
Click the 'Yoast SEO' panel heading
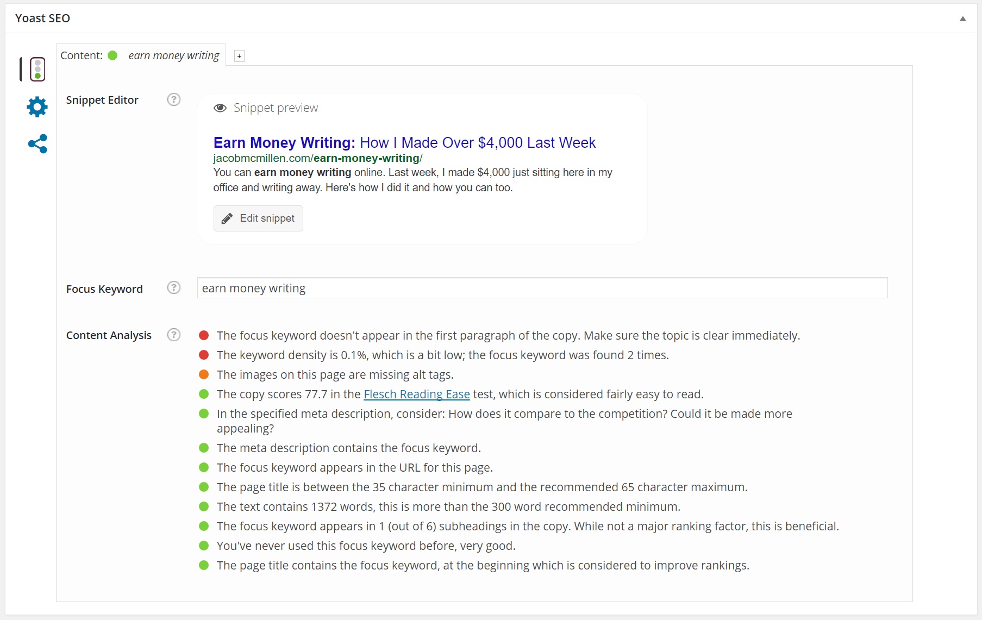click(42, 18)
